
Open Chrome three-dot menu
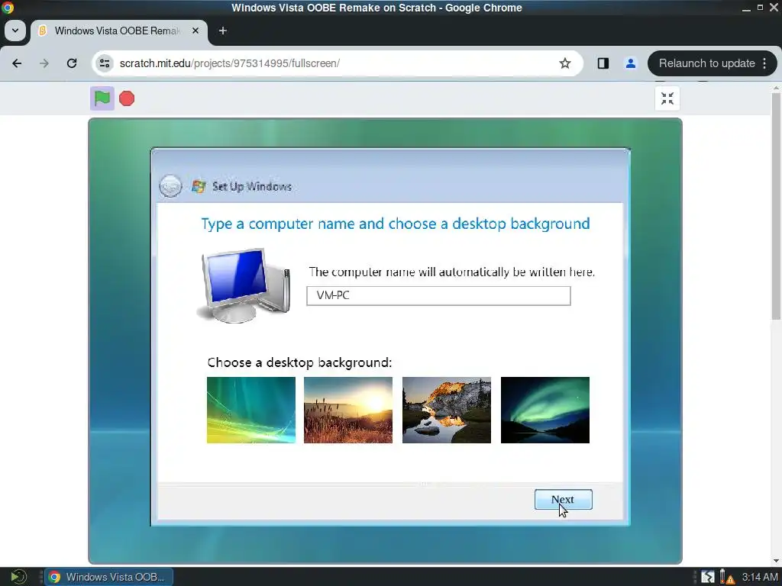(764, 63)
